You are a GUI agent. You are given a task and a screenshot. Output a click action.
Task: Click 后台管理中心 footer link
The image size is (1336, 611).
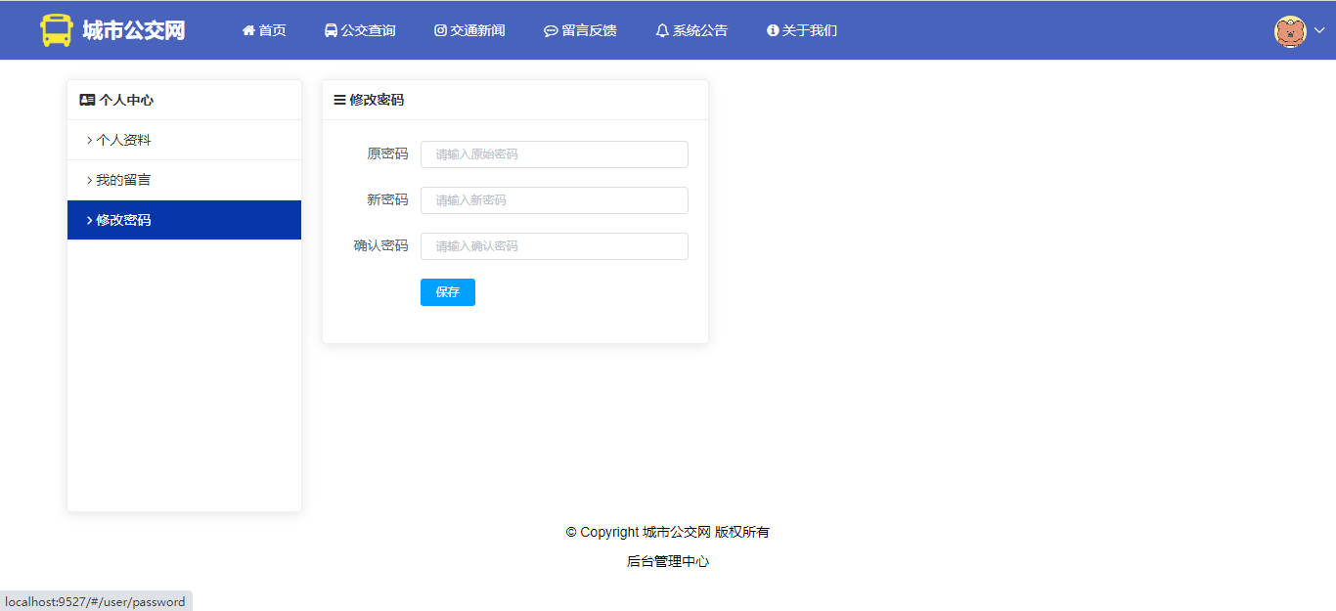pos(668,561)
